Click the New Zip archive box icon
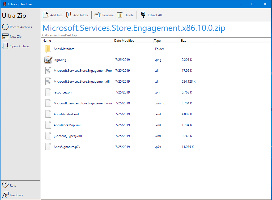 [5, 36]
